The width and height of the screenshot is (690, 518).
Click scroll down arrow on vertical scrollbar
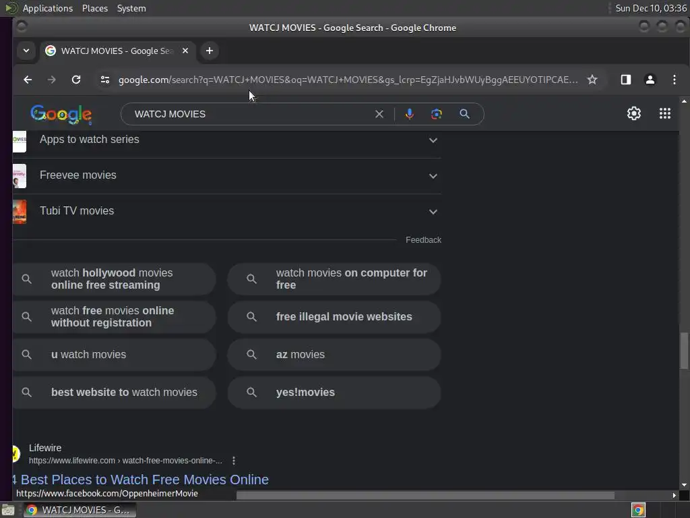click(x=684, y=485)
